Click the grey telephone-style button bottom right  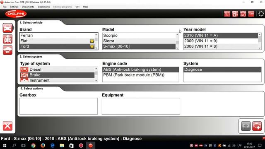[x=246, y=126]
